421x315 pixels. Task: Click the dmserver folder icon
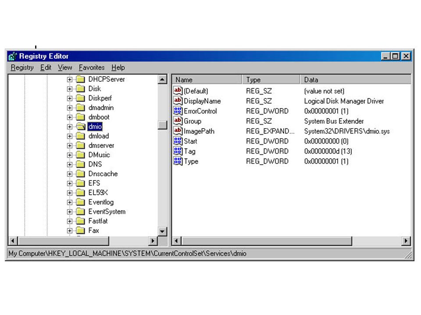pyautogui.click(x=80, y=145)
